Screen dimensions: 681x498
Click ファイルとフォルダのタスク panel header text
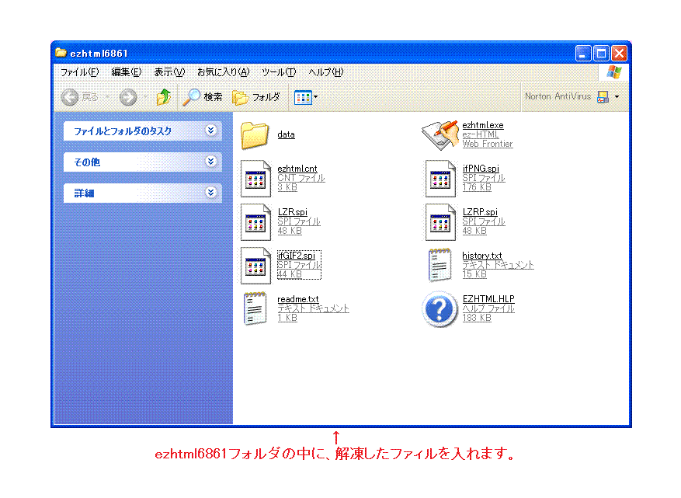tap(123, 131)
